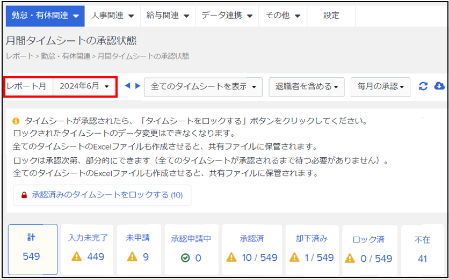Viewport: 449px width, 279px height.
Task: Select the 計 549 summary card
Action: click(33, 249)
